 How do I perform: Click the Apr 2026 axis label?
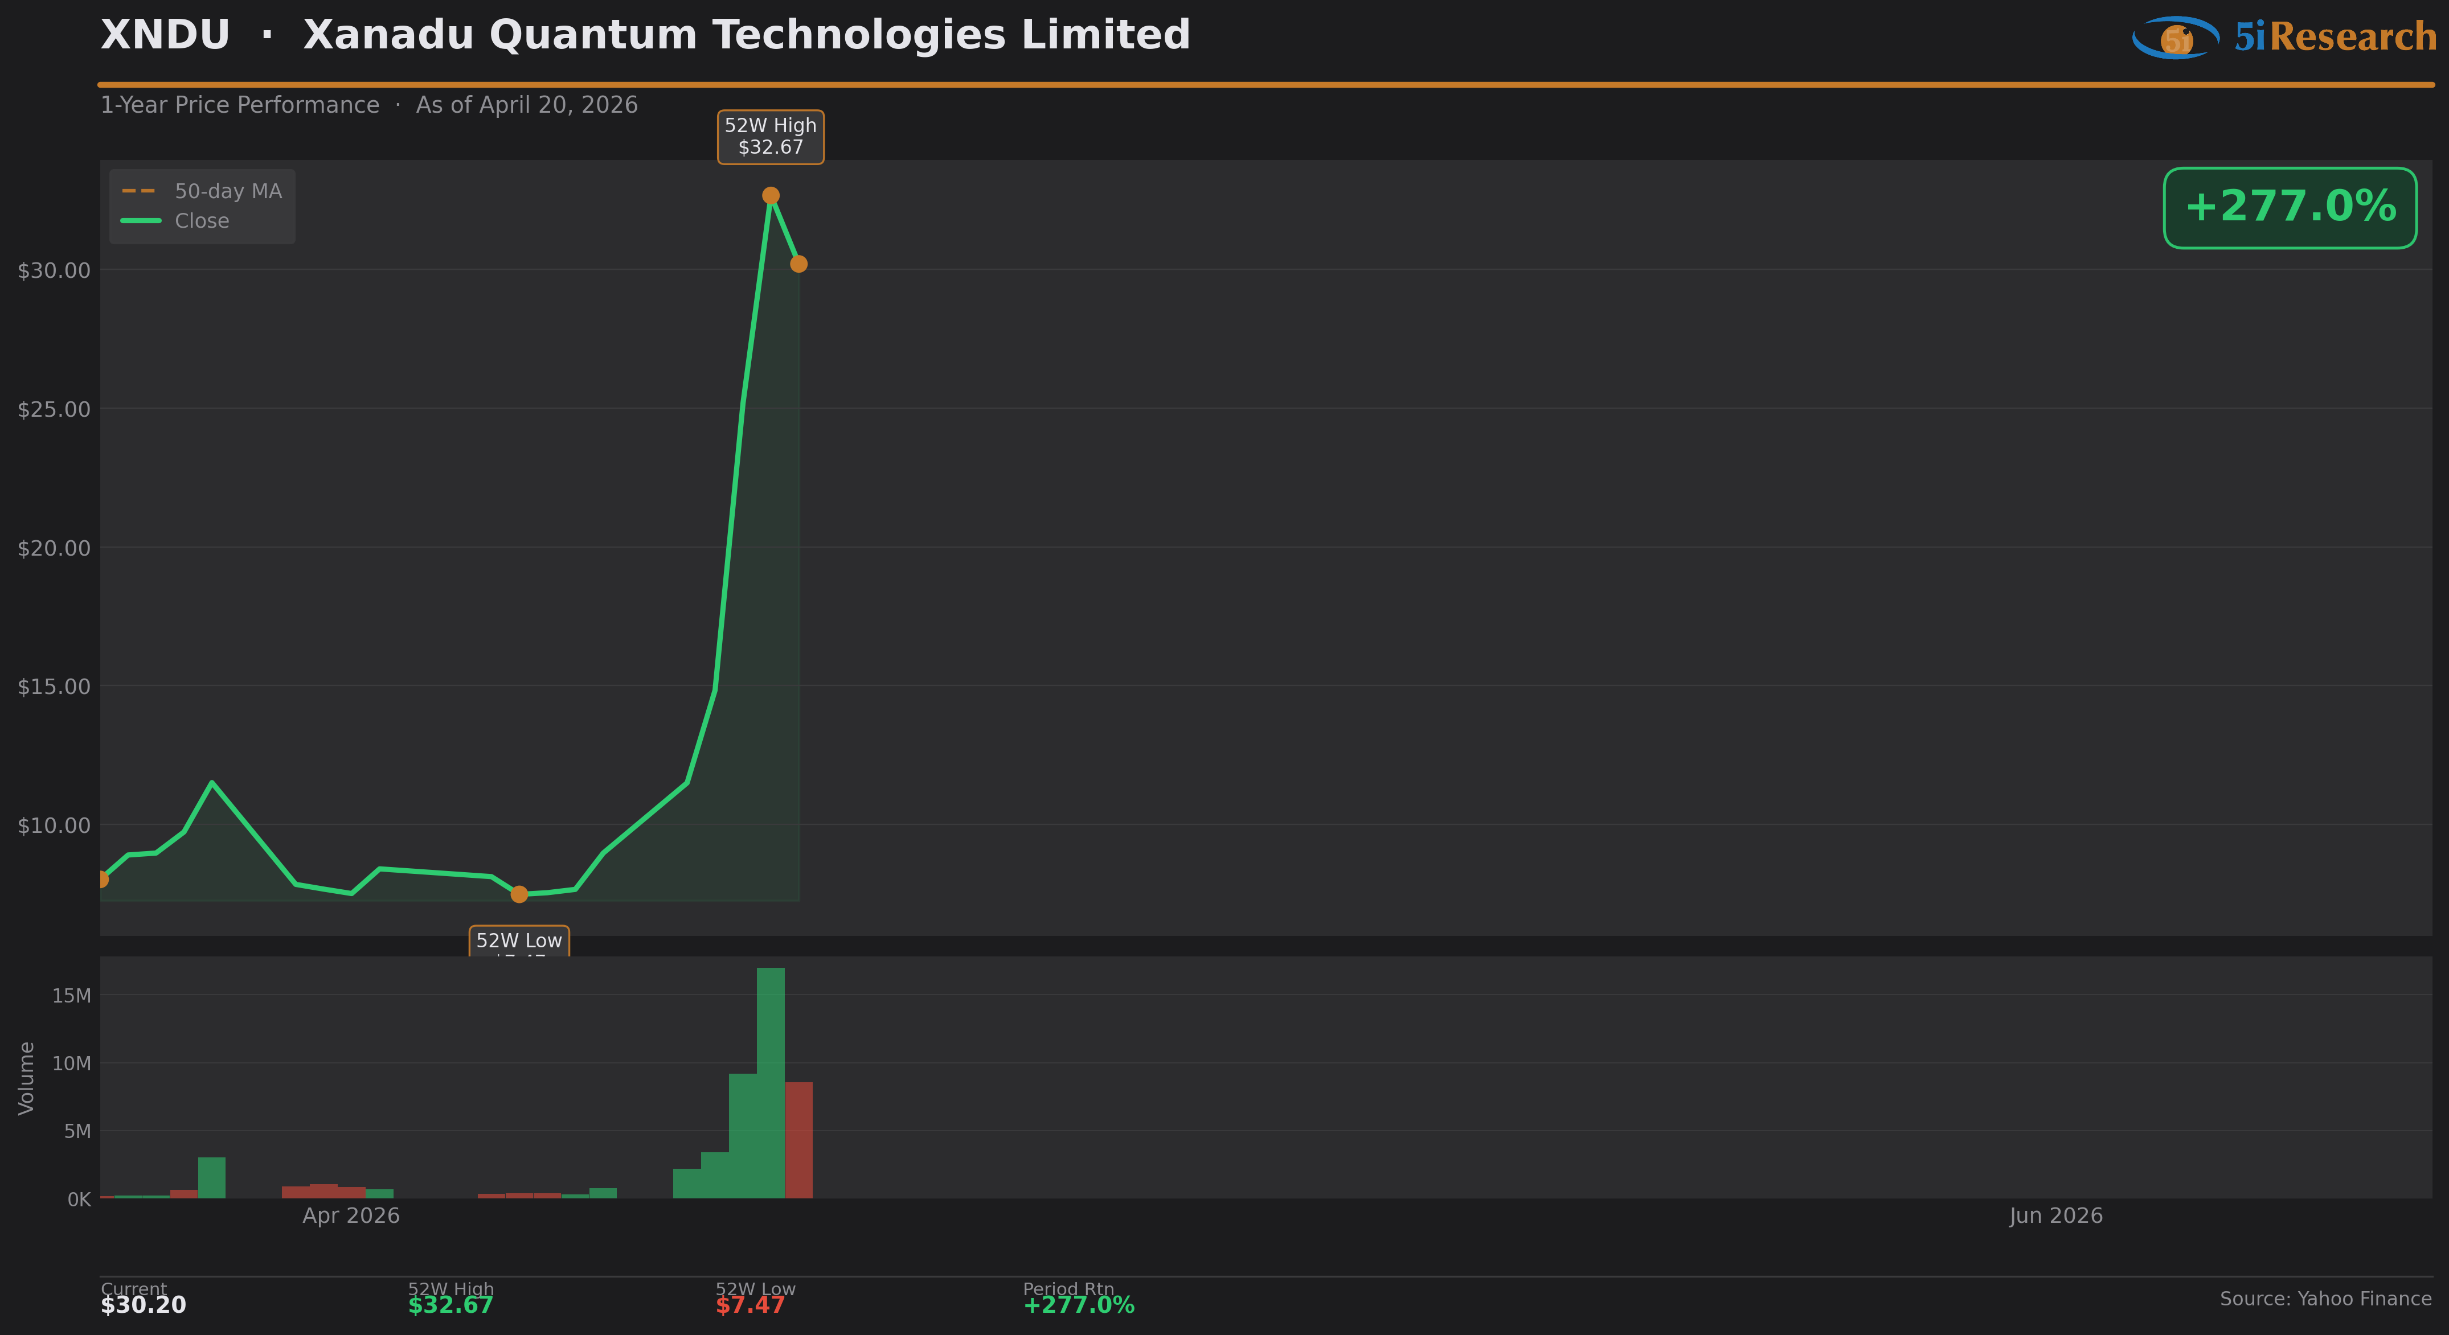click(x=351, y=1216)
